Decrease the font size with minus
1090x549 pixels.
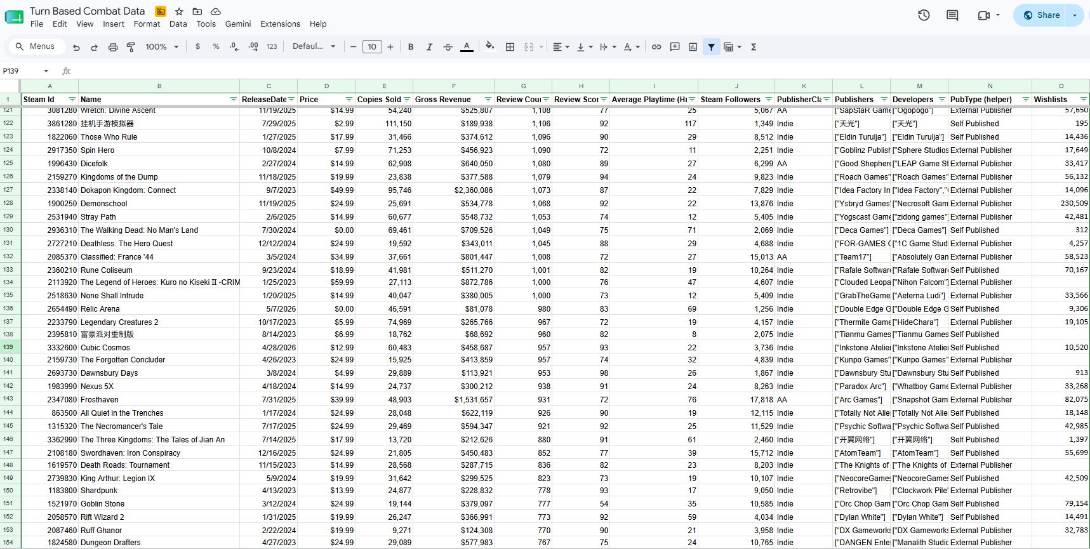coord(354,47)
